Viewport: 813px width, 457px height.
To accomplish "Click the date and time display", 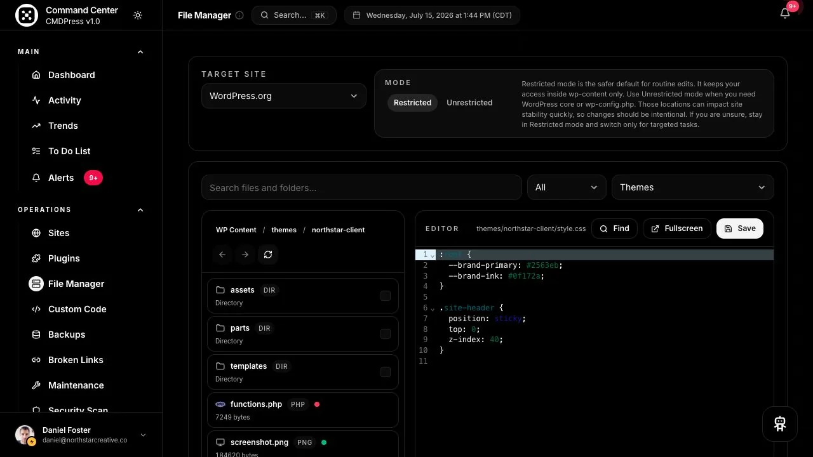I will pyautogui.click(x=432, y=15).
